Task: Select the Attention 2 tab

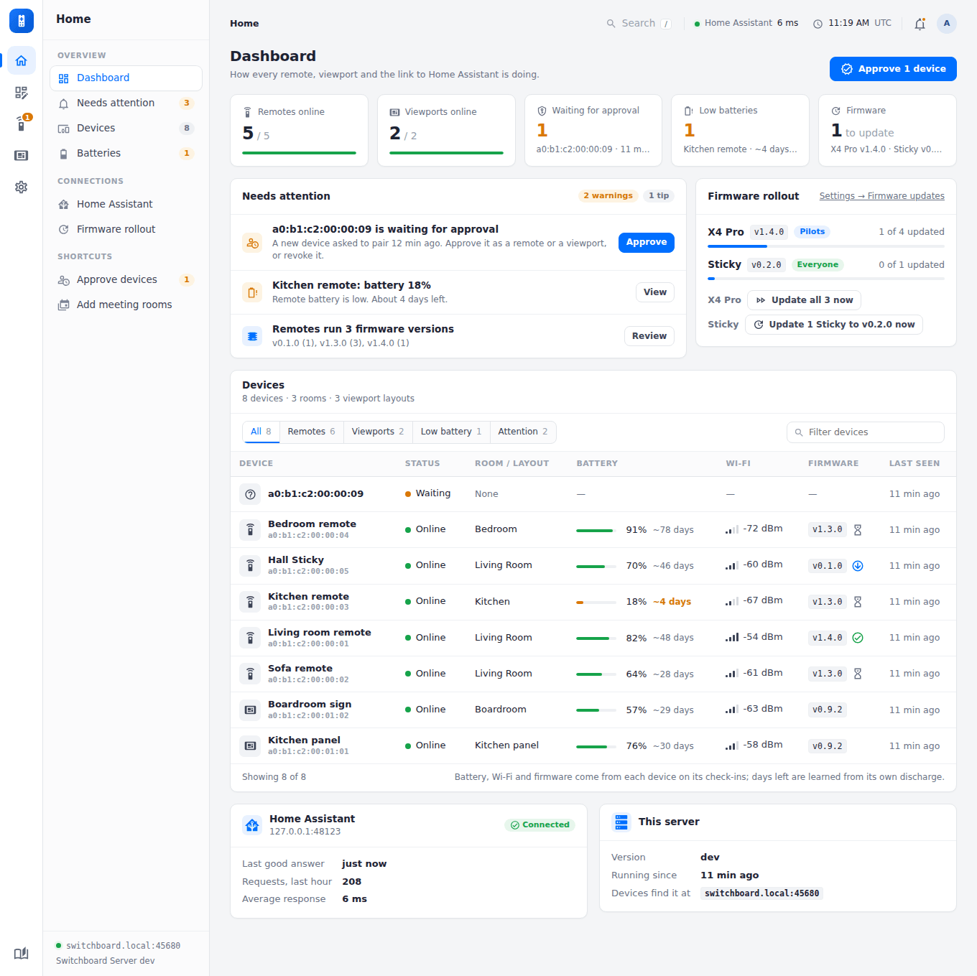Action: [x=523, y=432]
